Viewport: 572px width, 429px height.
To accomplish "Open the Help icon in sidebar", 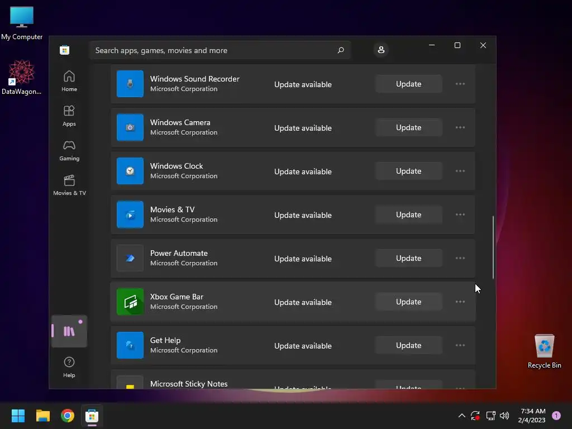I will pyautogui.click(x=69, y=366).
